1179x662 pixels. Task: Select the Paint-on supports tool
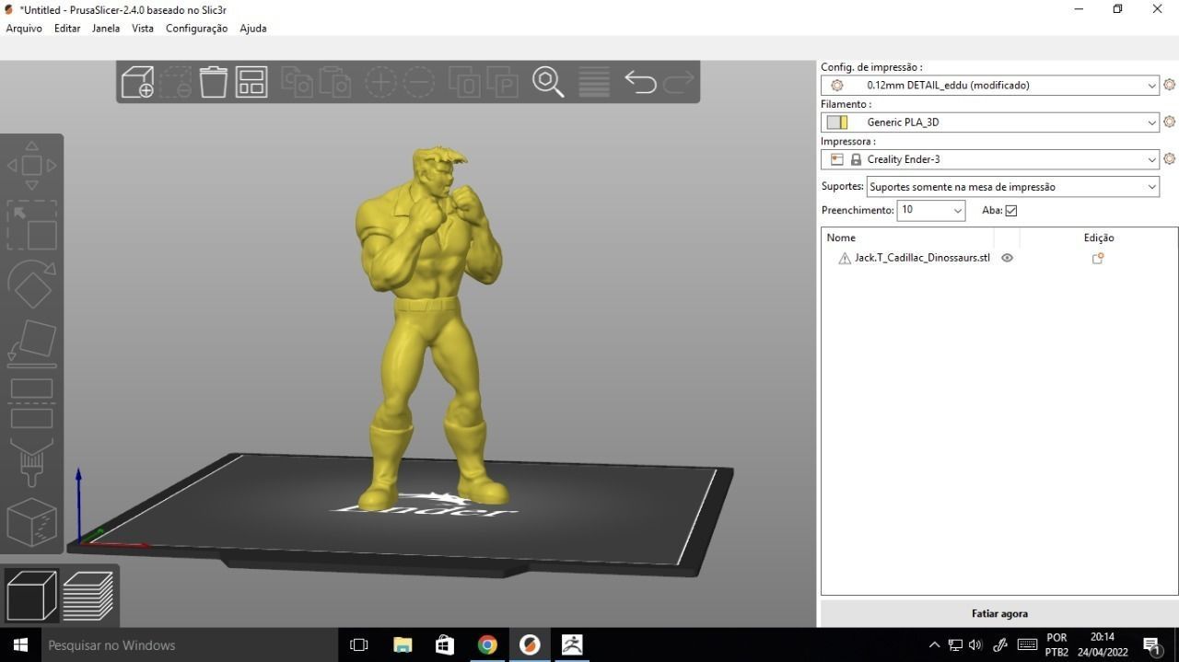point(31,462)
